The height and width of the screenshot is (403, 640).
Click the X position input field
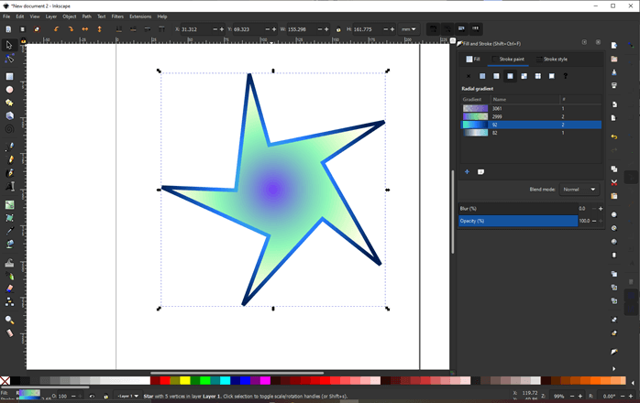[195, 29]
